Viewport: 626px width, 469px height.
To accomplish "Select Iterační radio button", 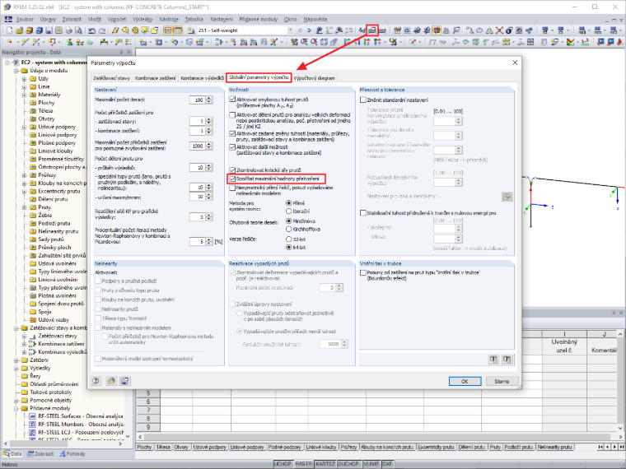I will tap(288, 211).
